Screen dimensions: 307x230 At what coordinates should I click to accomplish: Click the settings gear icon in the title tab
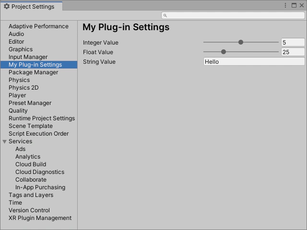point(7,7)
